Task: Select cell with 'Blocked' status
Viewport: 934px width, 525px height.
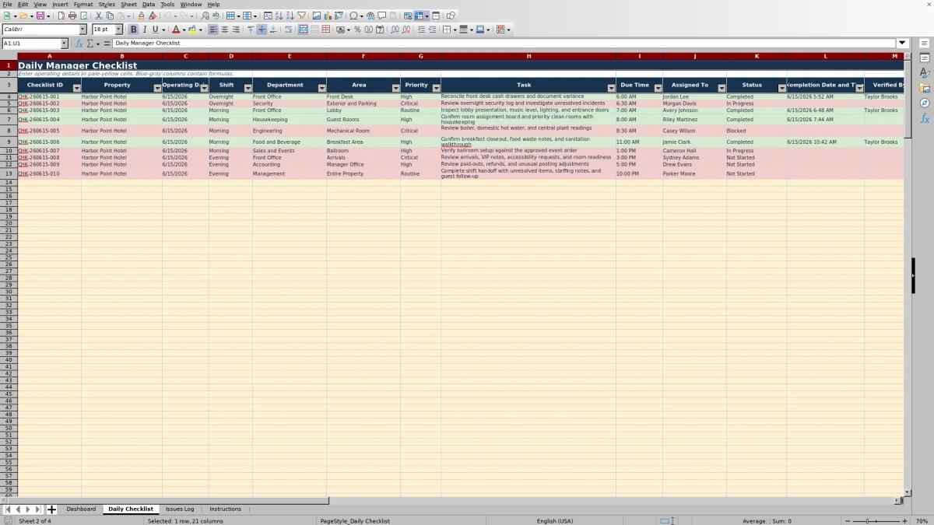Action: click(x=757, y=131)
